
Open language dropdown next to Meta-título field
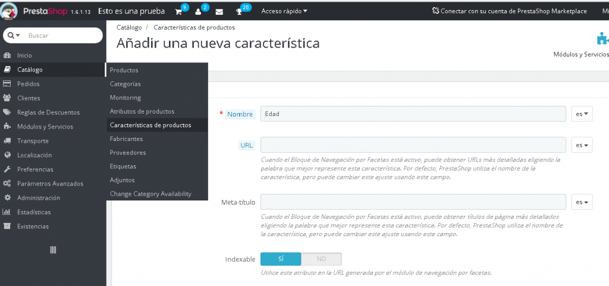[x=582, y=202]
